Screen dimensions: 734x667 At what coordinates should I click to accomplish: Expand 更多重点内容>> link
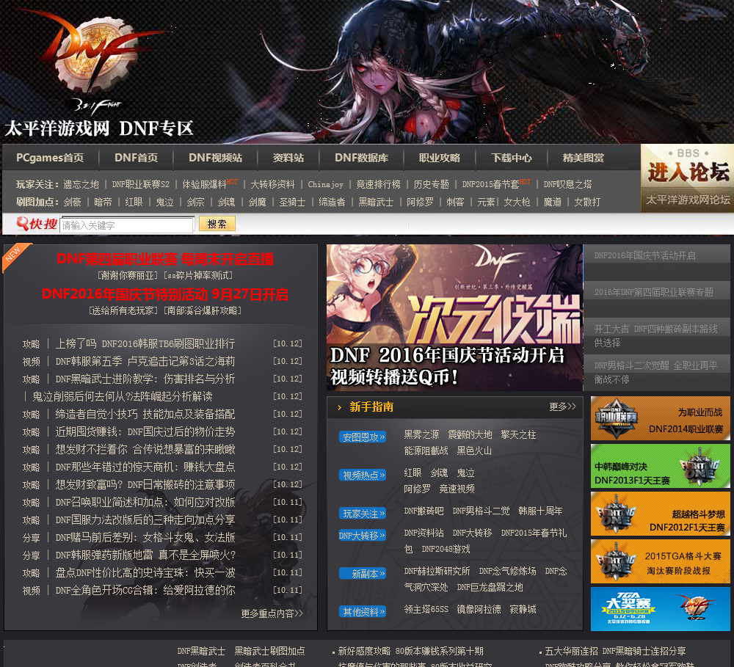click(x=272, y=613)
